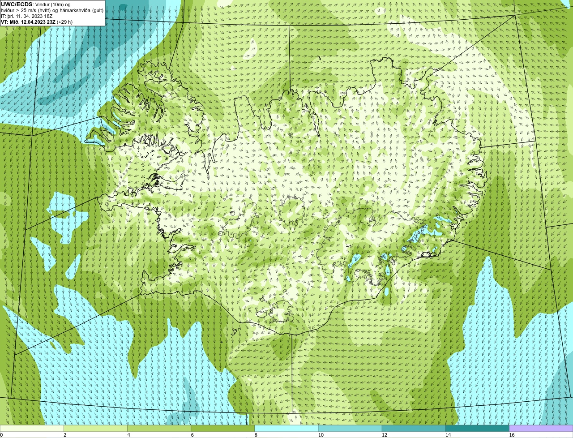Click the legend scale label '10'
Image resolution: width=573 pixels, height=438 pixels.
(321, 435)
